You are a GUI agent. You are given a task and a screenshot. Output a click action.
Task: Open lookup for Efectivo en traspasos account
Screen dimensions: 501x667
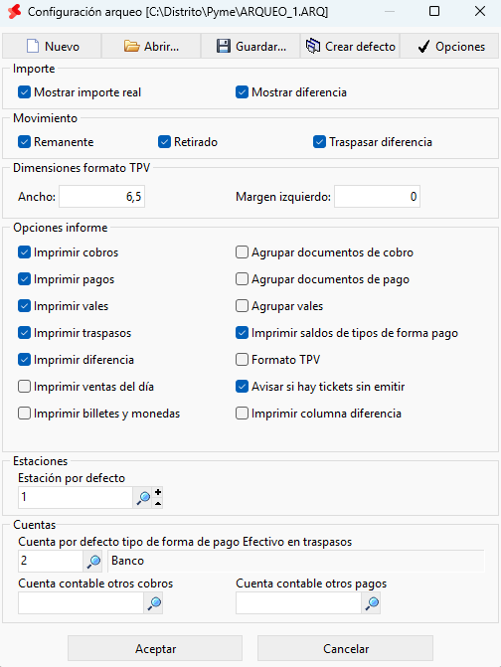[93, 561]
